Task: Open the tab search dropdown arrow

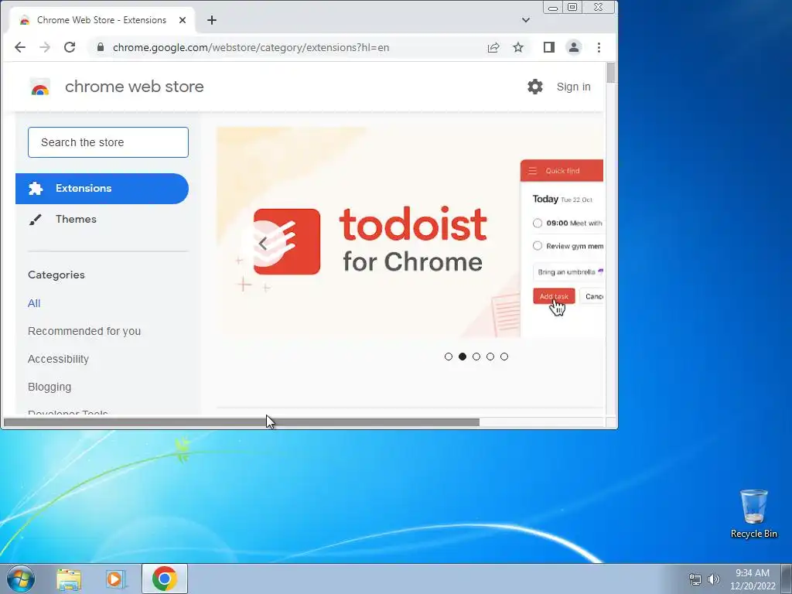Action: (x=526, y=20)
